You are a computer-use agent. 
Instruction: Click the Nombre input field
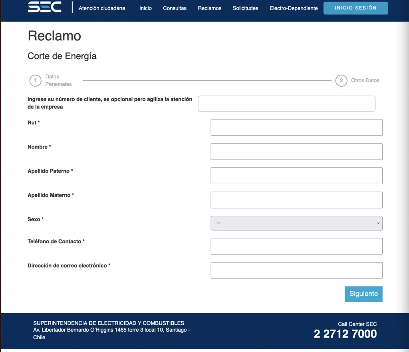tap(296, 152)
